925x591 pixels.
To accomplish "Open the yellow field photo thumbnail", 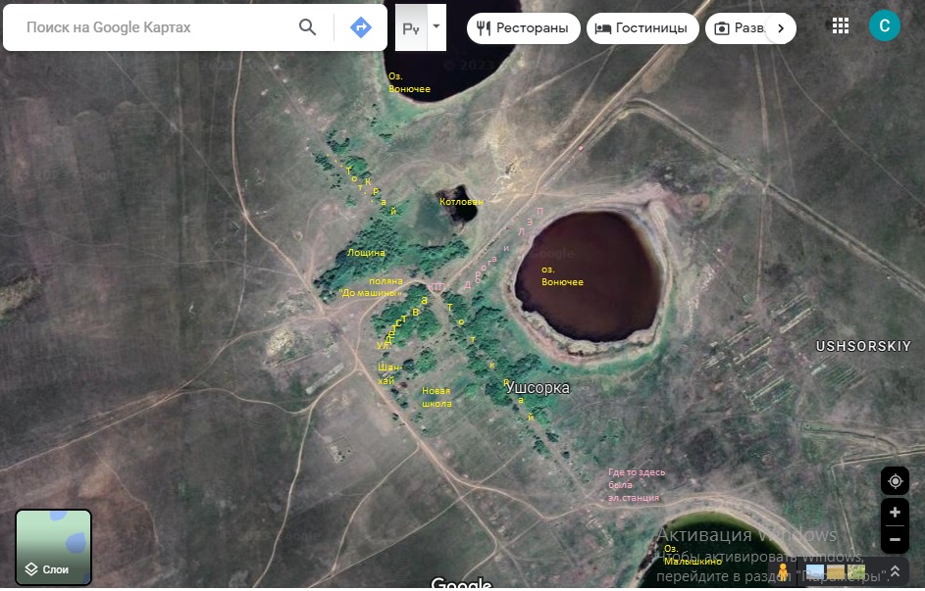I will 836,572.
